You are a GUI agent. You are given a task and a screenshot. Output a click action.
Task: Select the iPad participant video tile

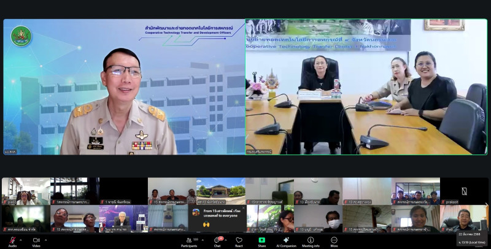pos(464,218)
